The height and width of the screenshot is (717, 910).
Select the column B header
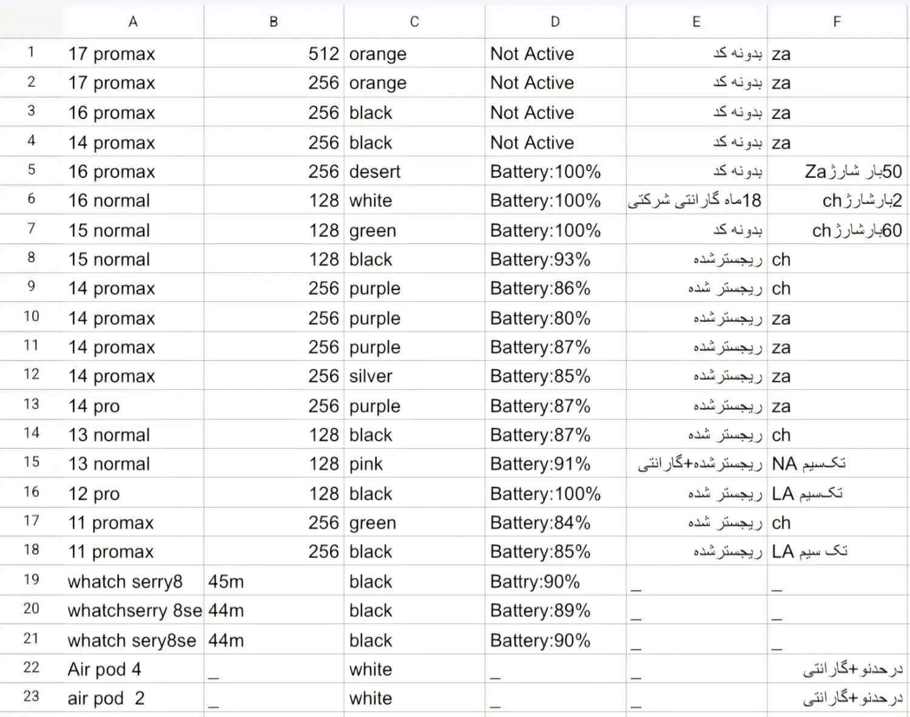tap(274, 22)
